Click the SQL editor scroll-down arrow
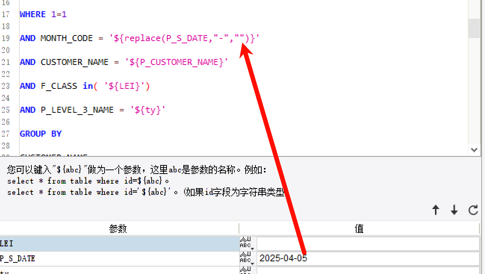Viewport: 485px width, 274px height. click(474, 150)
